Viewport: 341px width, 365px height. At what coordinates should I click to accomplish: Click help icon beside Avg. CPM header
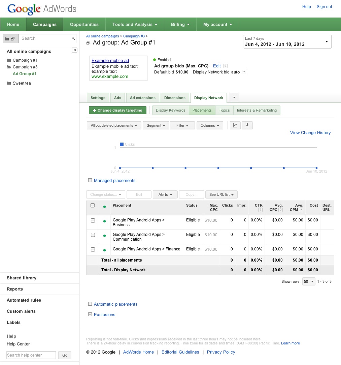click(x=301, y=210)
